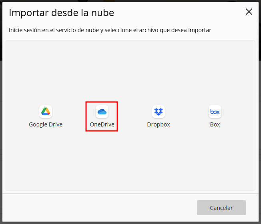Click the "Google Drive" text label
The width and height of the screenshot is (261, 224).
click(46, 124)
